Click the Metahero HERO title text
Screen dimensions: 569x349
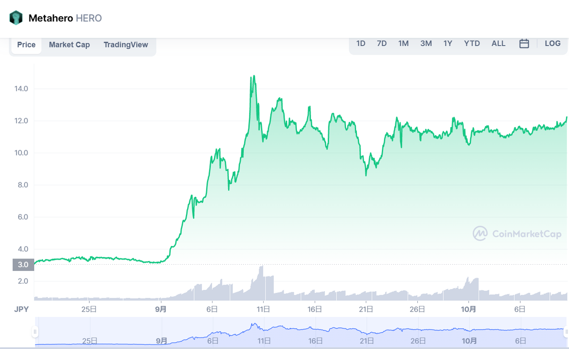tap(65, 18)
